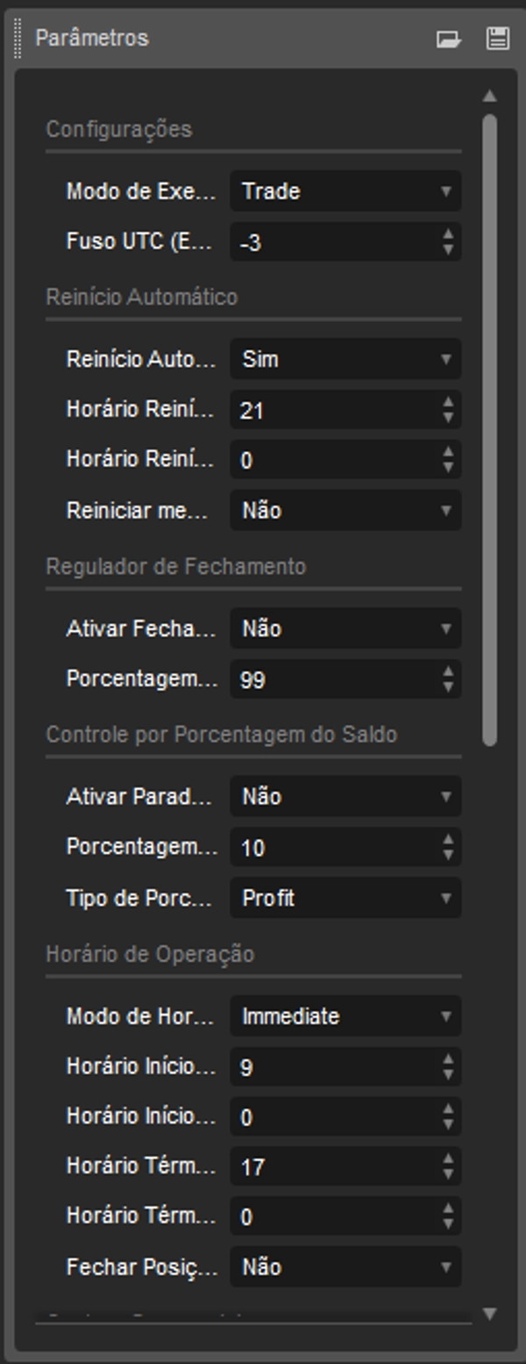Open the Tipo de Porcentagem Profit dropdown
Image resolution: width=526 pixels, height=1364 pixels.
[x=345, y=898]
